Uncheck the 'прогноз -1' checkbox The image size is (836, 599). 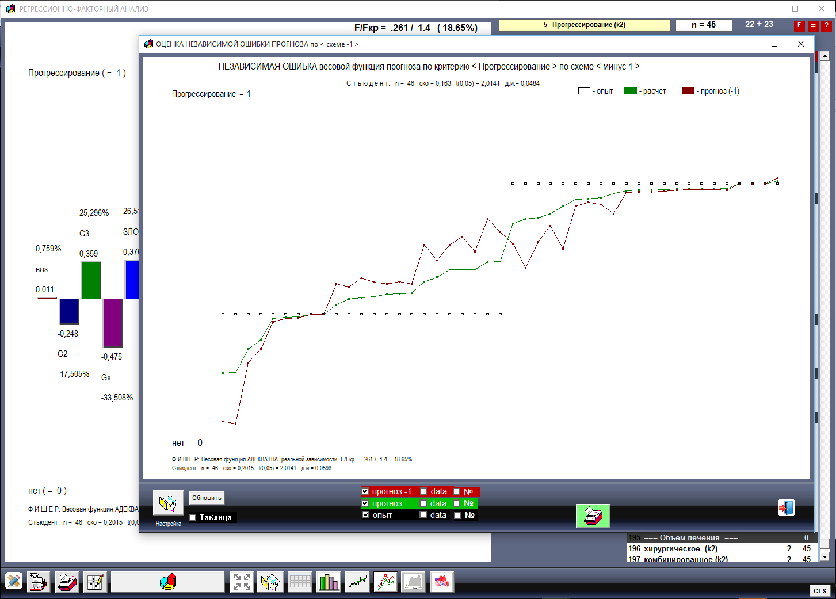(x=365, y=491)
